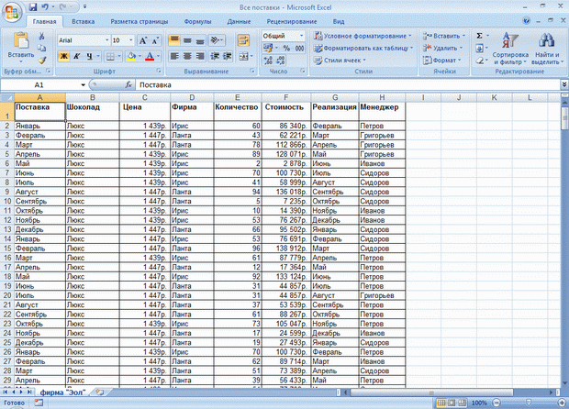Open the Name Box dropdown arrow
This screenshot has width=569, height=409.
pyautogui.click(x=84, y=85)
